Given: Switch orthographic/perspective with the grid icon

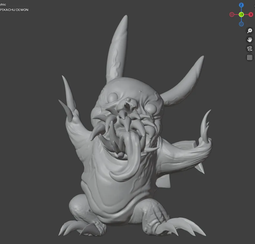Looking at the screenshot, I should 250,57.
